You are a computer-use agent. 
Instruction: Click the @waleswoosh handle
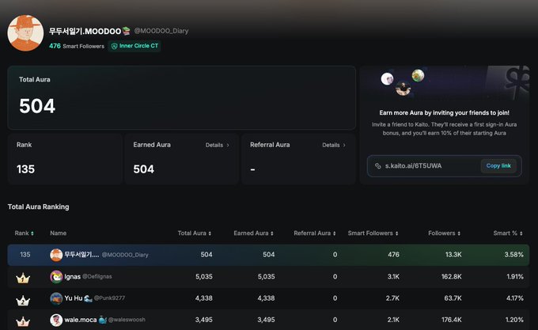[x=127, y=320]
